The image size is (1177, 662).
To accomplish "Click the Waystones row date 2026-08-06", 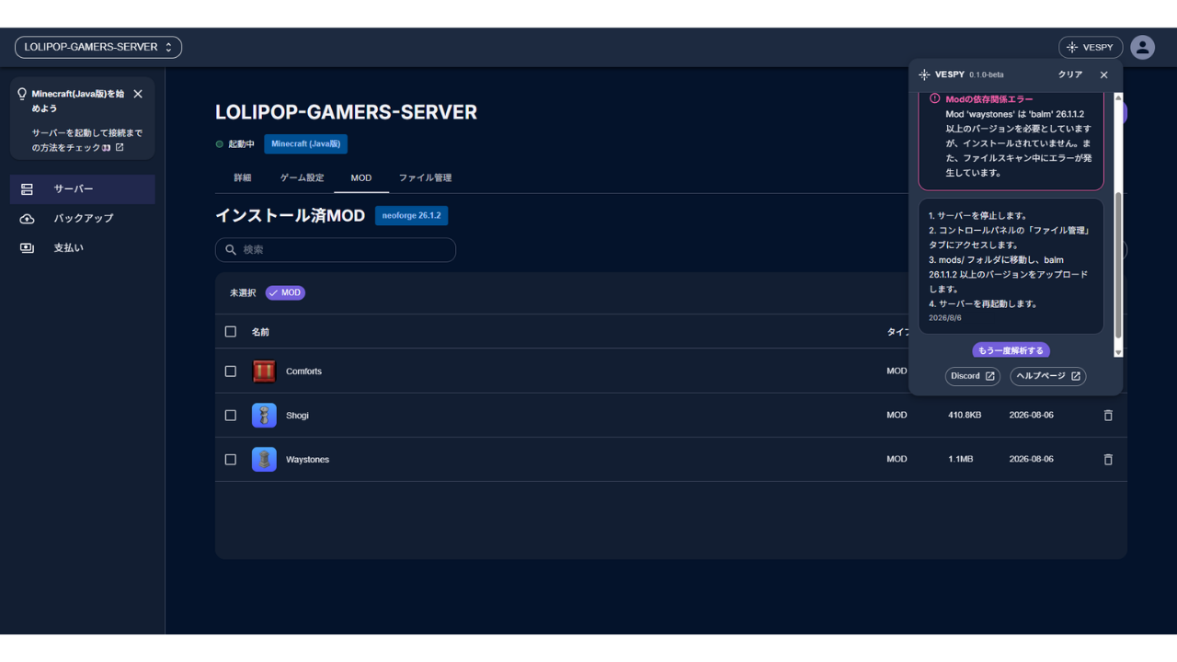I will [1032, 460].
